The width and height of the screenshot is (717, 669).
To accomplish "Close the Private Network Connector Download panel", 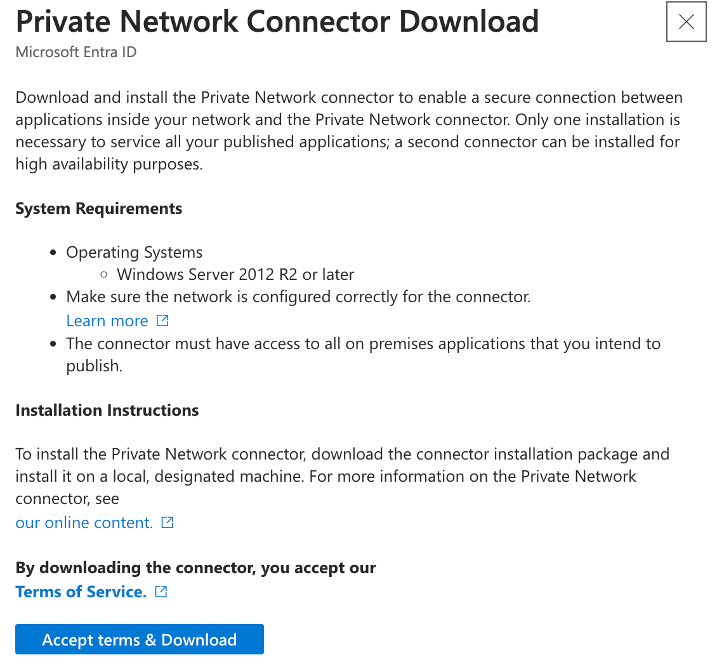I will point(686,22).
